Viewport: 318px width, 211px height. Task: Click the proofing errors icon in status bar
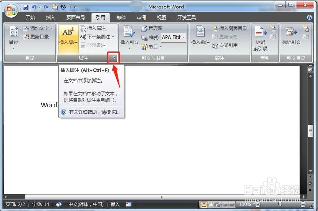[x=59, y=204]
